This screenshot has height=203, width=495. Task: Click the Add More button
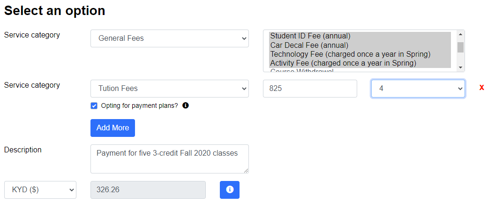[112, 128]
